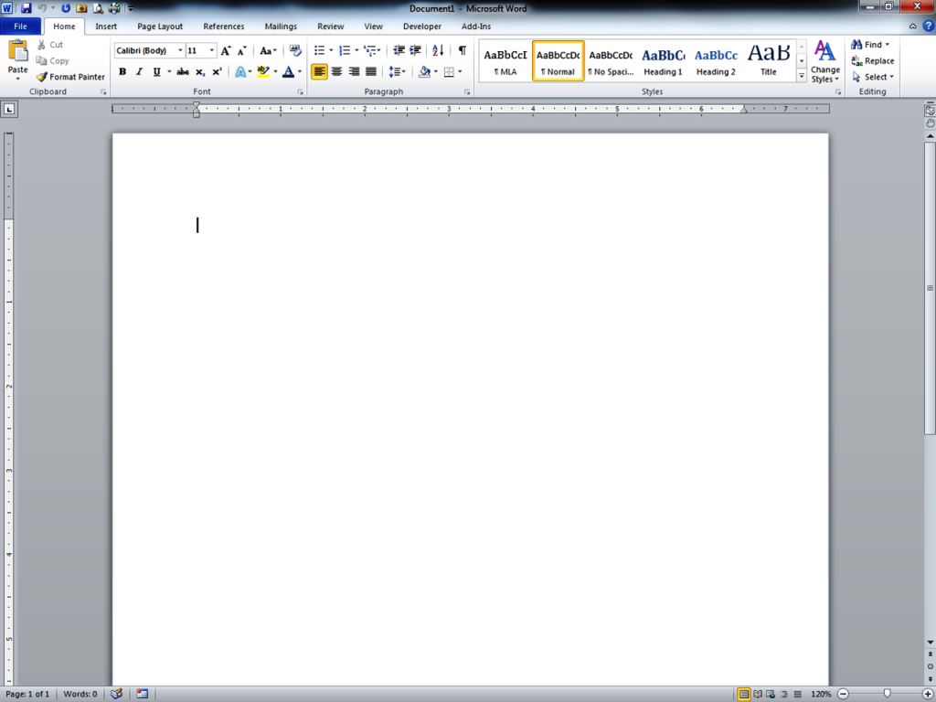Click the zoom out minus button
This screenshot has height=702, width=936.
(843, 694)
